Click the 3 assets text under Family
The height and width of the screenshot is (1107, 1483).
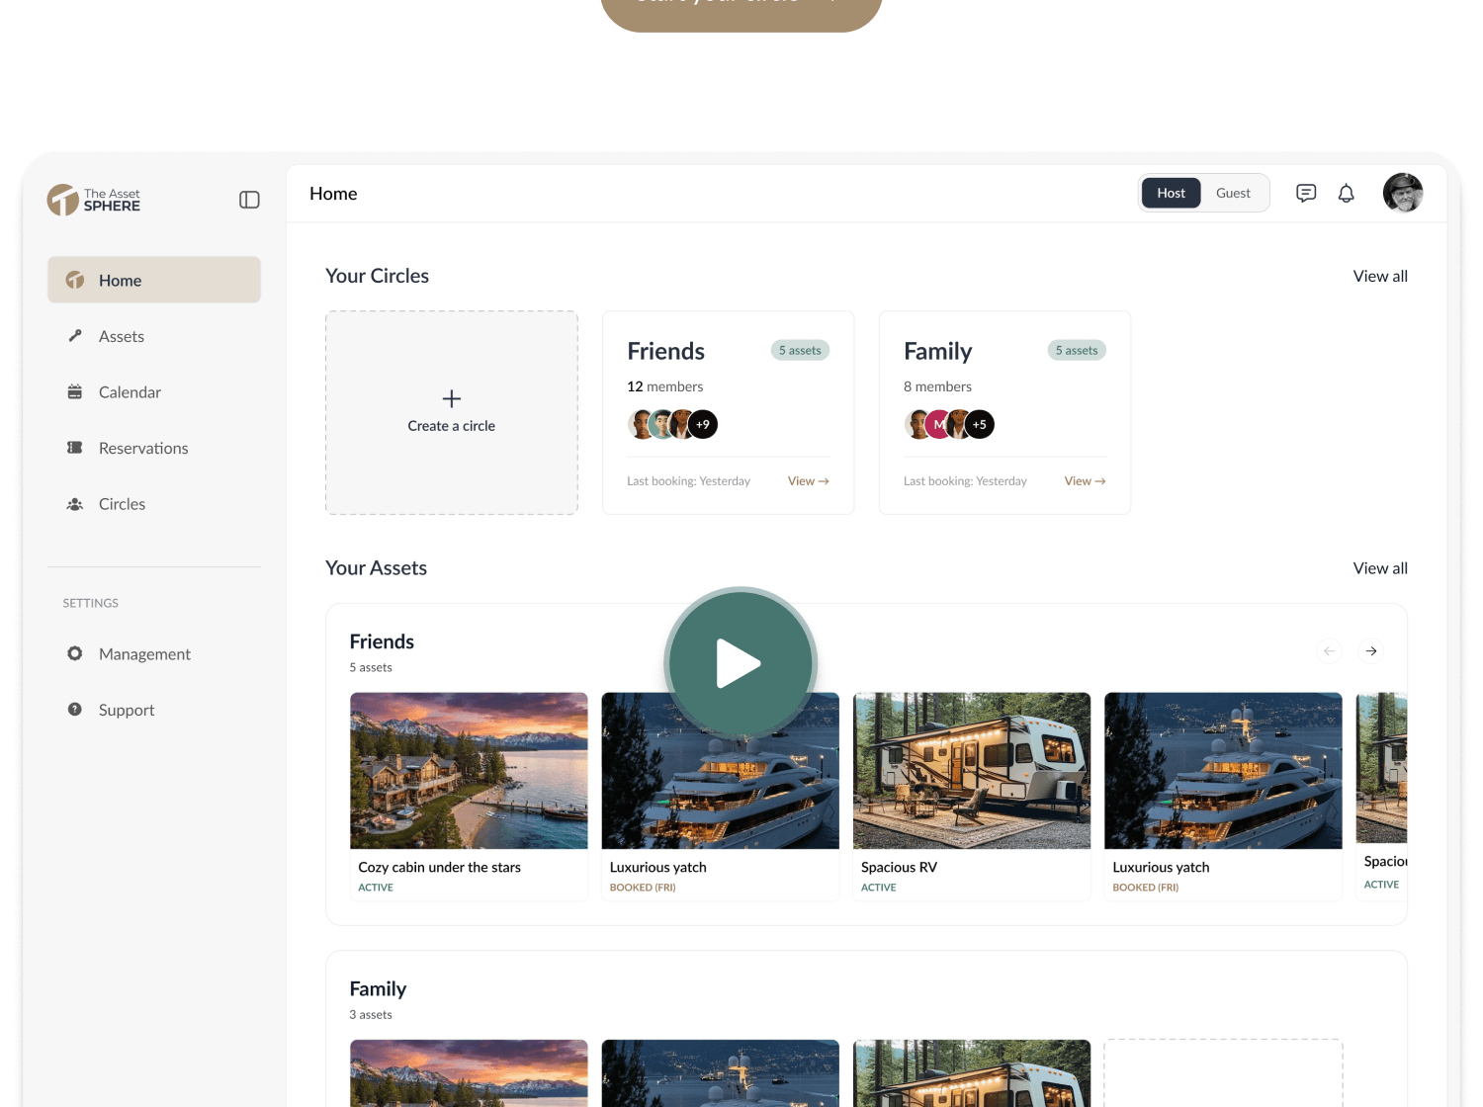click(x=371, y=1014)
